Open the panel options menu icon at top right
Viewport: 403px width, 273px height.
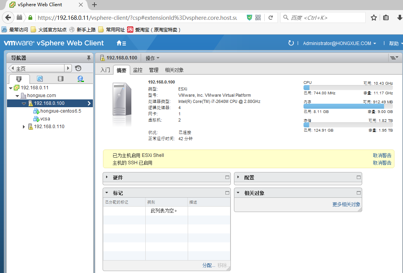[394, 58]
